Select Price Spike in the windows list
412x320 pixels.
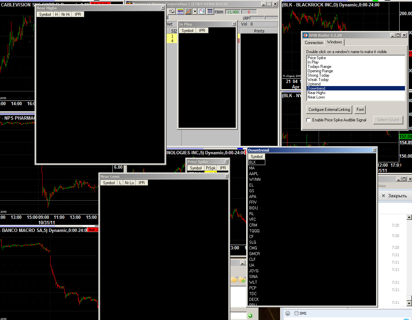356,58
